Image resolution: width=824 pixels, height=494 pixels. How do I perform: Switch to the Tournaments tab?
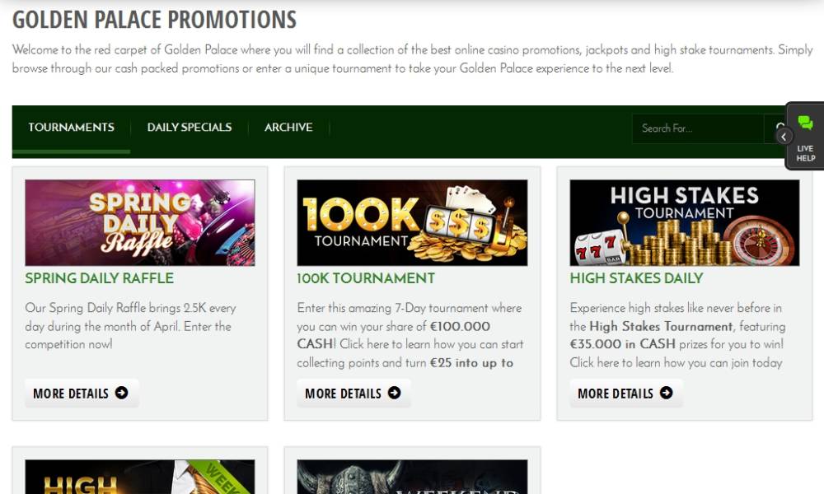click(71, 128)
